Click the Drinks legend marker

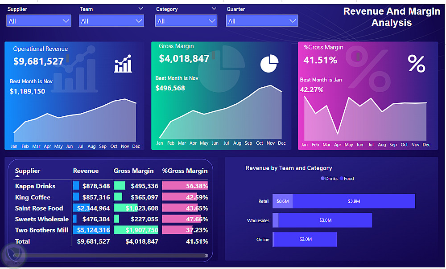coord(322,179)
